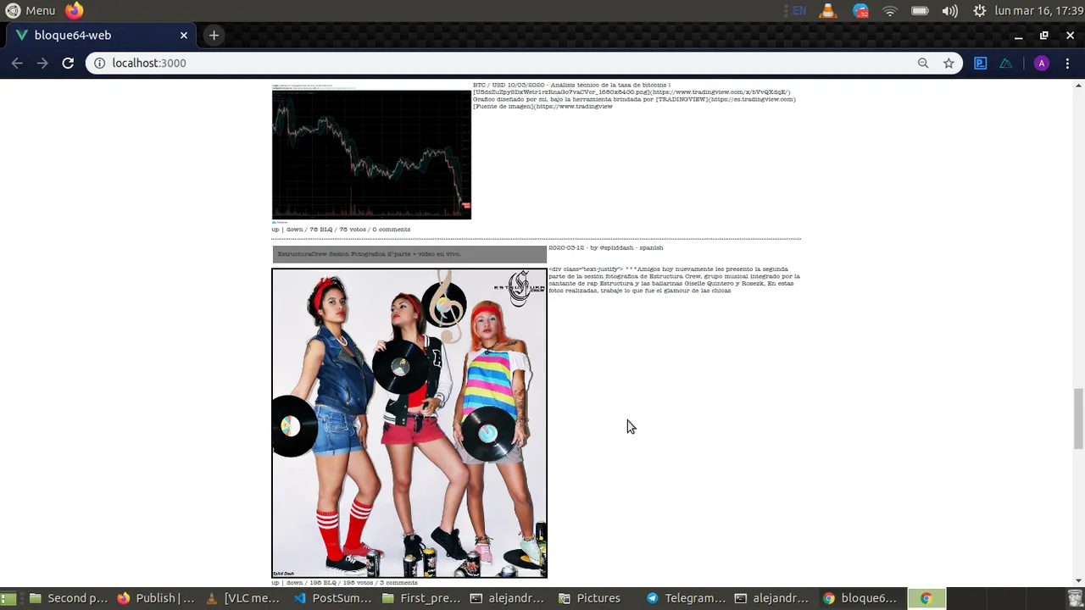Click the scrollbar up arrow
This screenshot has height=610, width=1085.
(1078, 85)
